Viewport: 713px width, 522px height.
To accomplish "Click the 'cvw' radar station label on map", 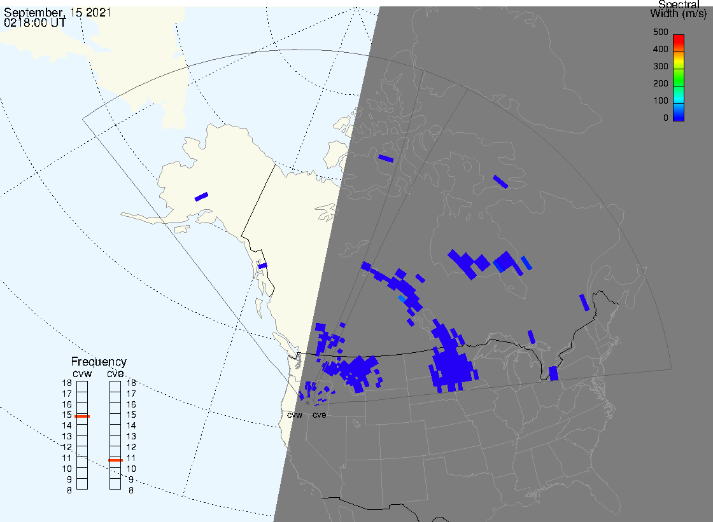I will pos(295,415).
